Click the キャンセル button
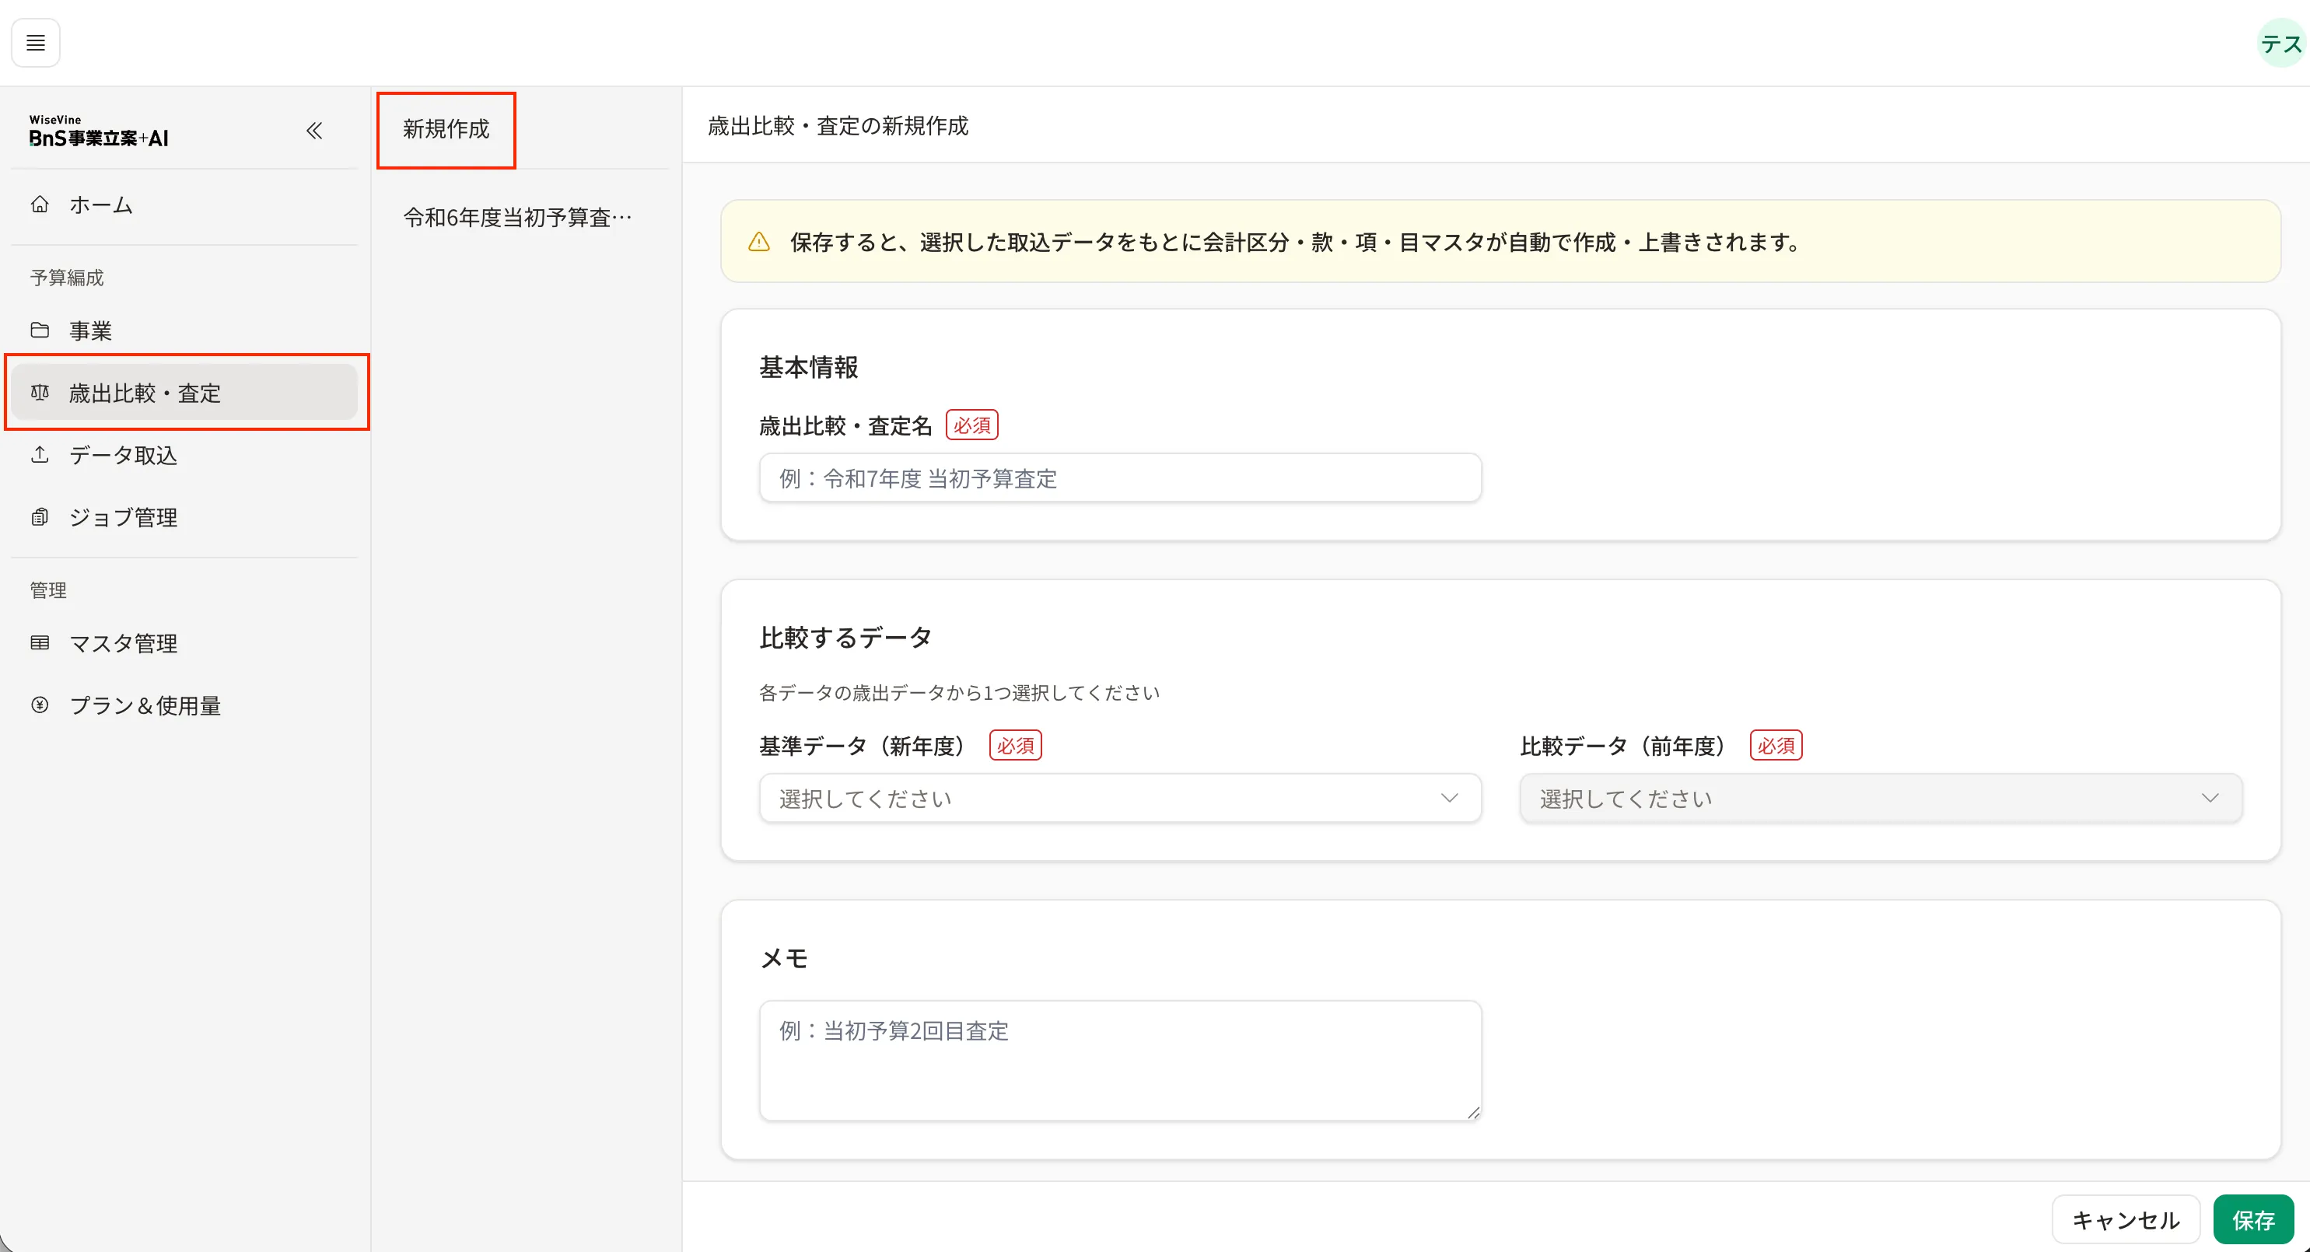This screenshot has width=2310, height=1252. 2126,1219
